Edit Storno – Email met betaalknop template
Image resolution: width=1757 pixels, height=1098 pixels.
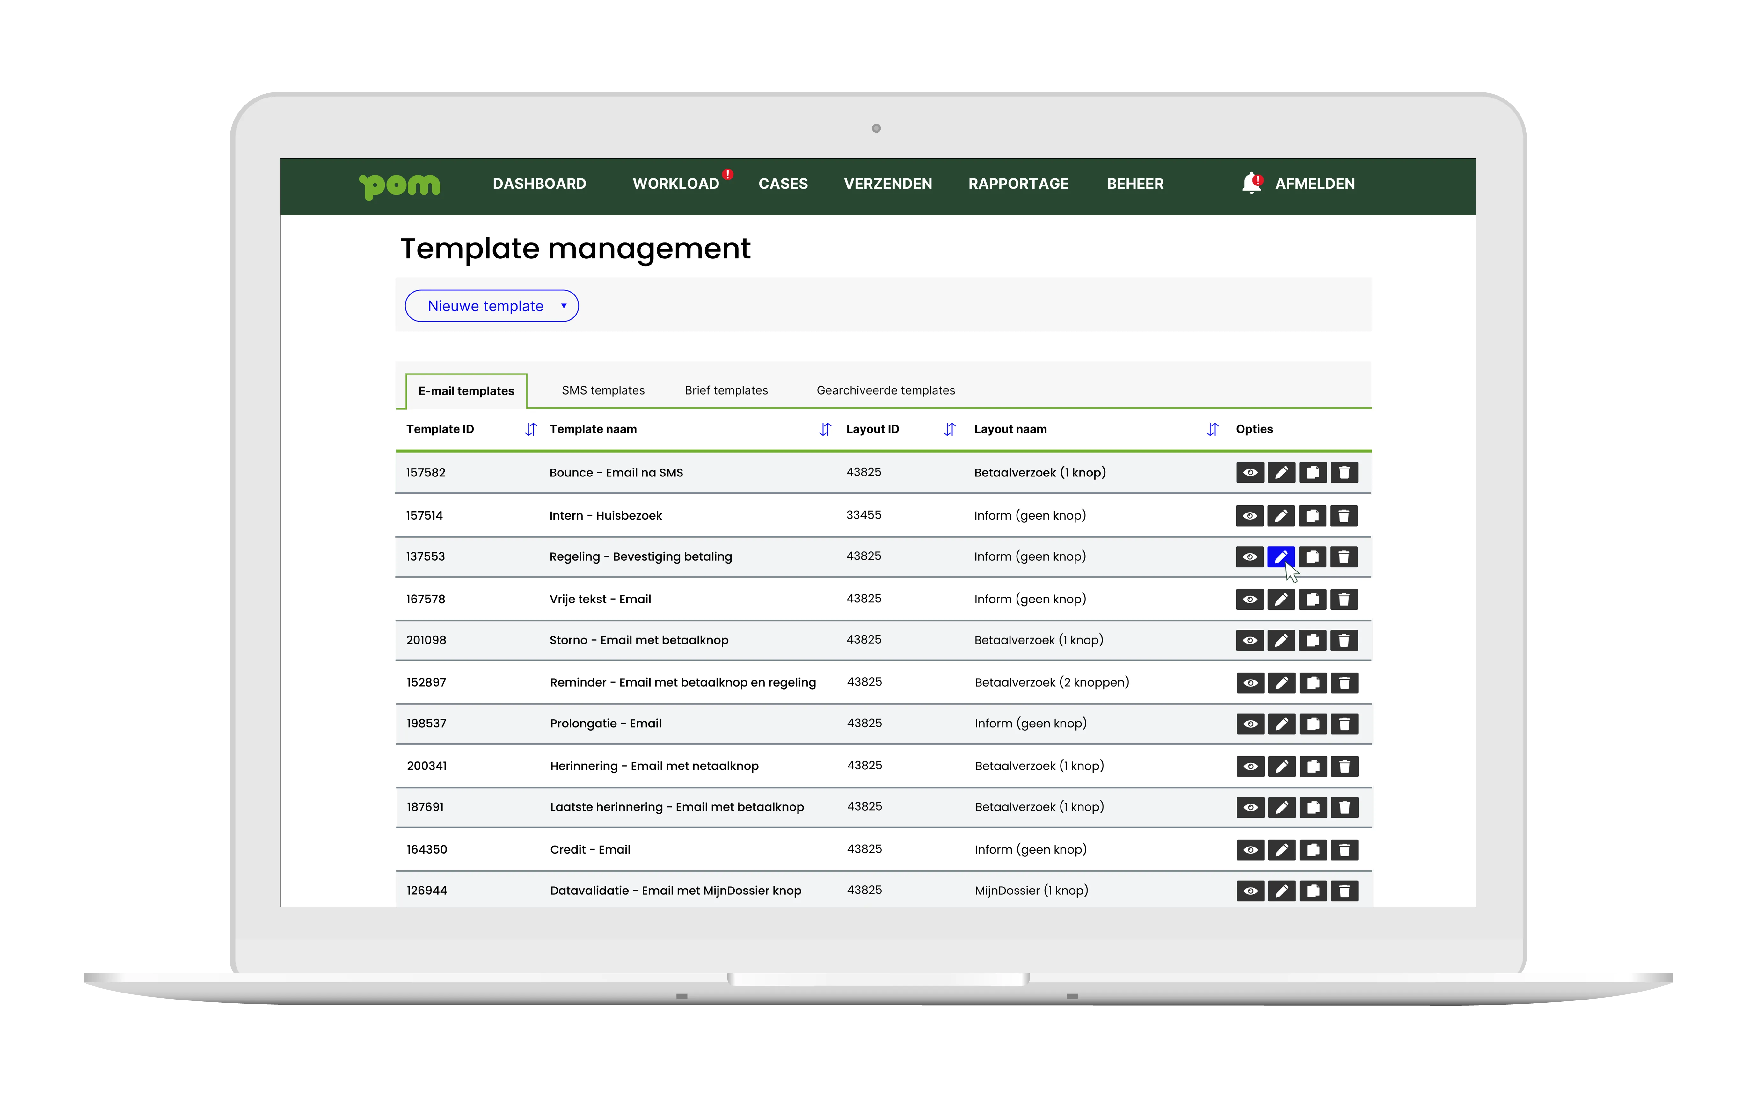[1281, 641]
